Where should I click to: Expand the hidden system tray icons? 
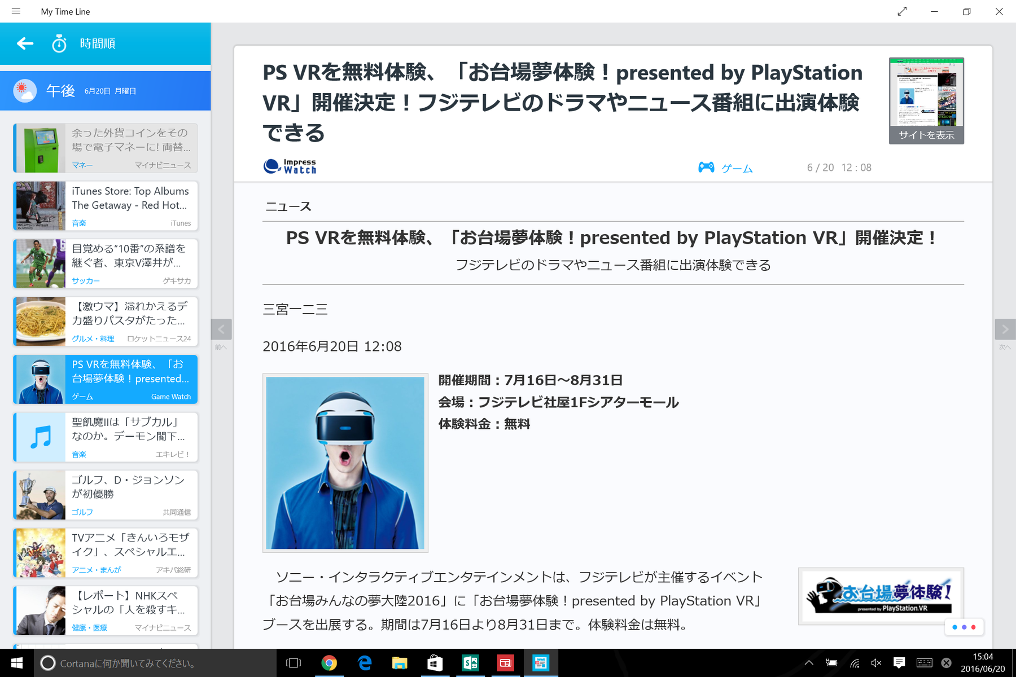point(809,663)
